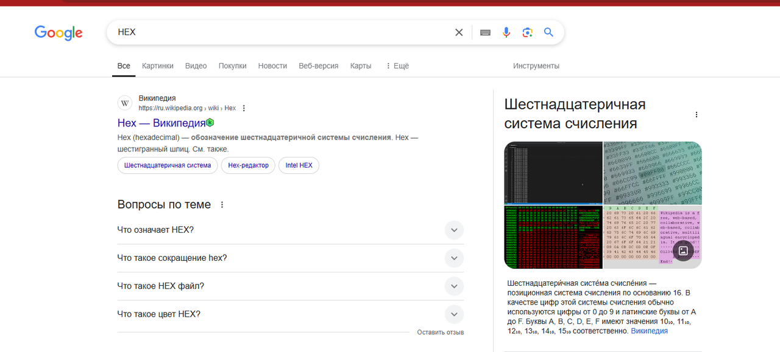Screen dimensions: 780x352
Task: Open knowledge panel three-dot menu
Action: (697, 114)
